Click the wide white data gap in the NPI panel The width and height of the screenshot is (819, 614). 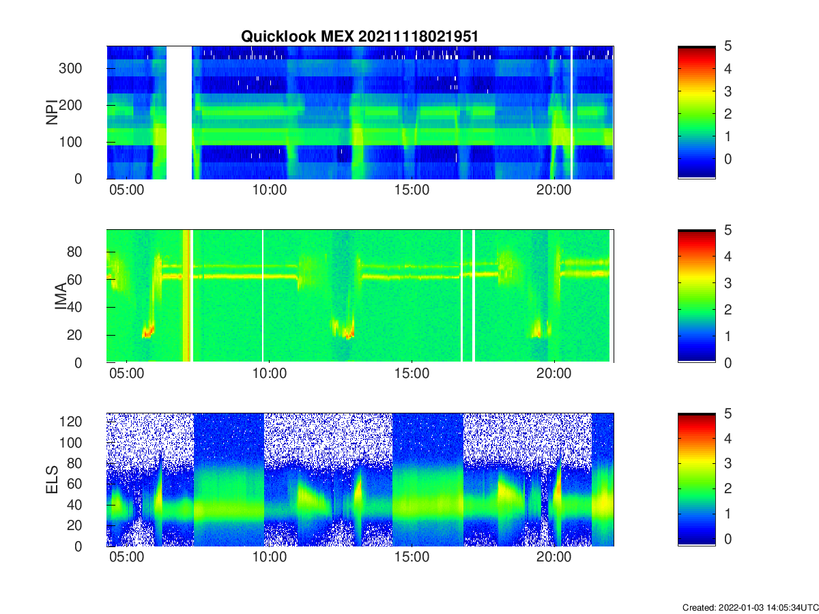179,112
